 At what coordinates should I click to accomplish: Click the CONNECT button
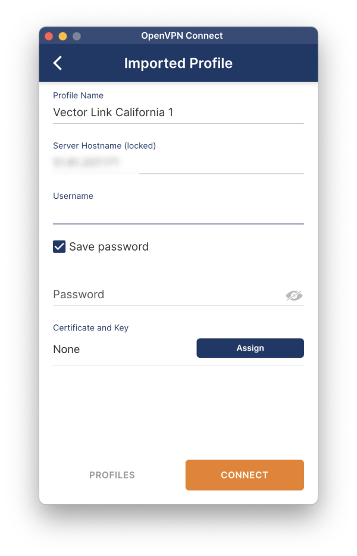[244, 474]
